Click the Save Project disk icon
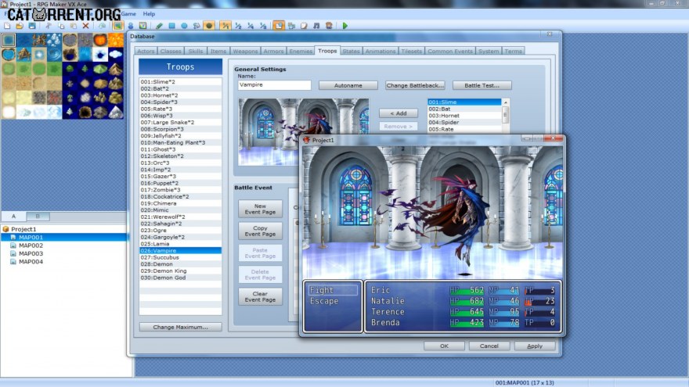 click(x=32, y=26)
